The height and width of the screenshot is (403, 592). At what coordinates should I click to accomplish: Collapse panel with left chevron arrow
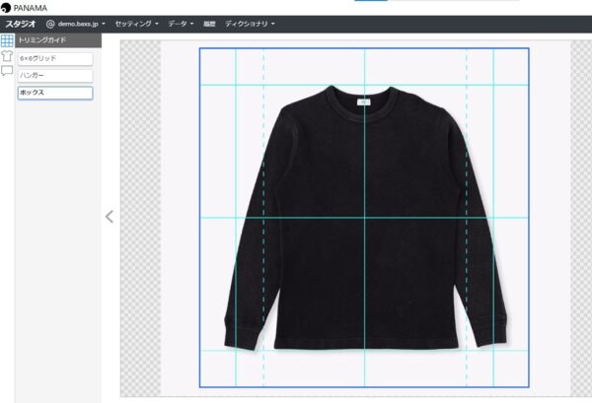click(x=110, y=217)
